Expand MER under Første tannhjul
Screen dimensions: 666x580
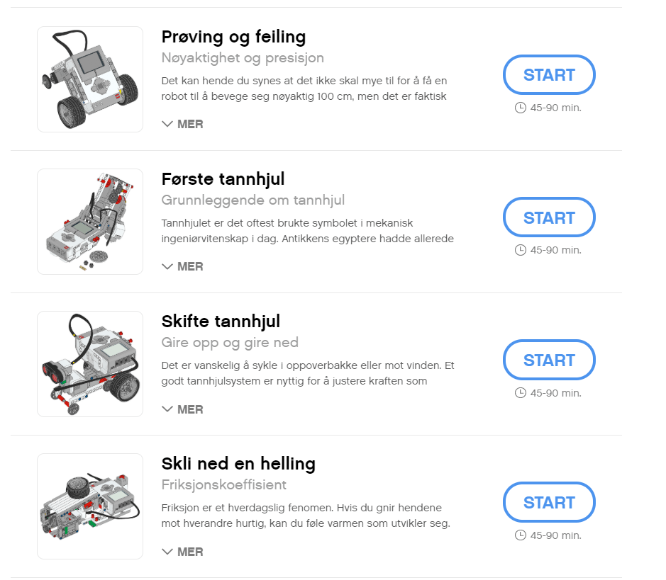(x=183, y=267)
